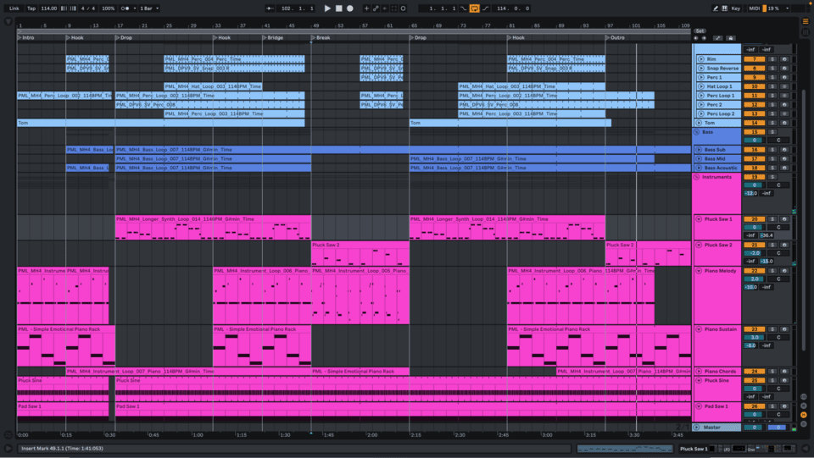Enable Key map mode switch
Viewport: 814px width, 458px height.
735,8
